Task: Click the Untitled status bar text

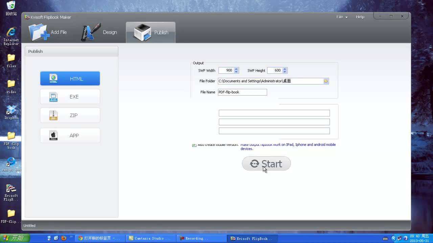Action: tap(29, 225)
